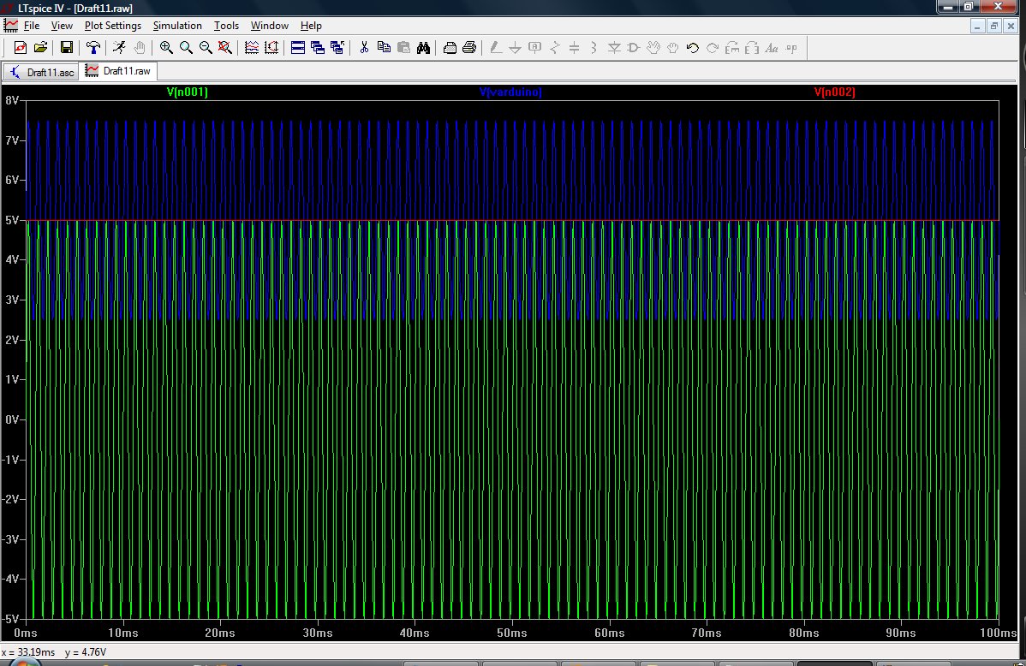Click the green V(n001) trace label
This screenshot has height=666, width=1026.
coord(187,92)
